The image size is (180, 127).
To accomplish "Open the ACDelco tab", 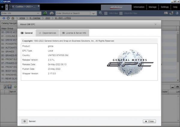I will pos(116,7).
